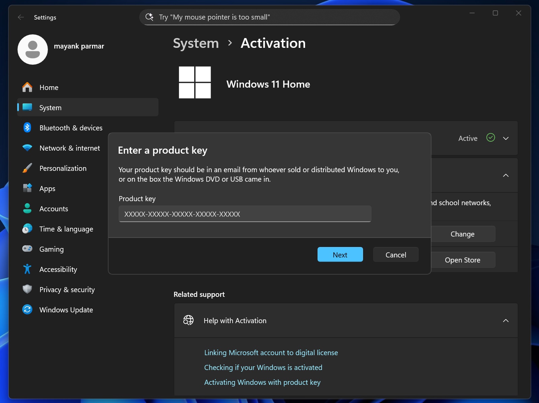Click the Help with Activation label
This screenshot has height=403, width=539.
[235, 320]
